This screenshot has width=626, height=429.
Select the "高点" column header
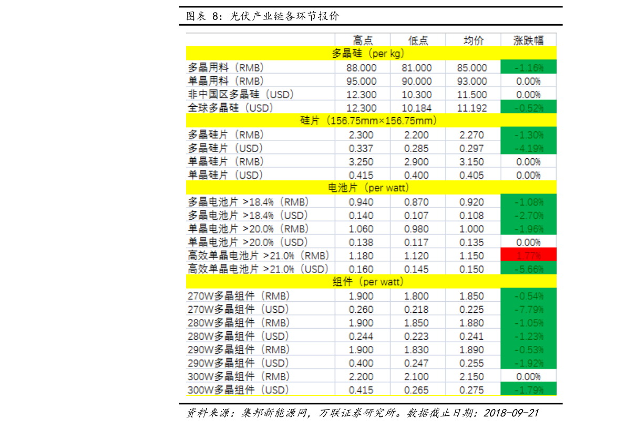363,40
